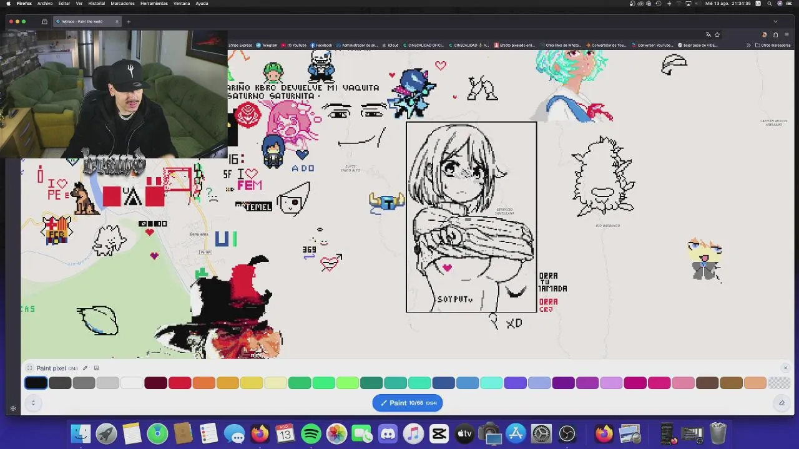Show more bookmarks with the chevron
Screen dimensions: 799x449
click(x=748, y=45)
